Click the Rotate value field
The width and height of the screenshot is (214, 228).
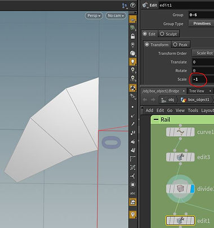pyautogui.click(x=203, y=70)
